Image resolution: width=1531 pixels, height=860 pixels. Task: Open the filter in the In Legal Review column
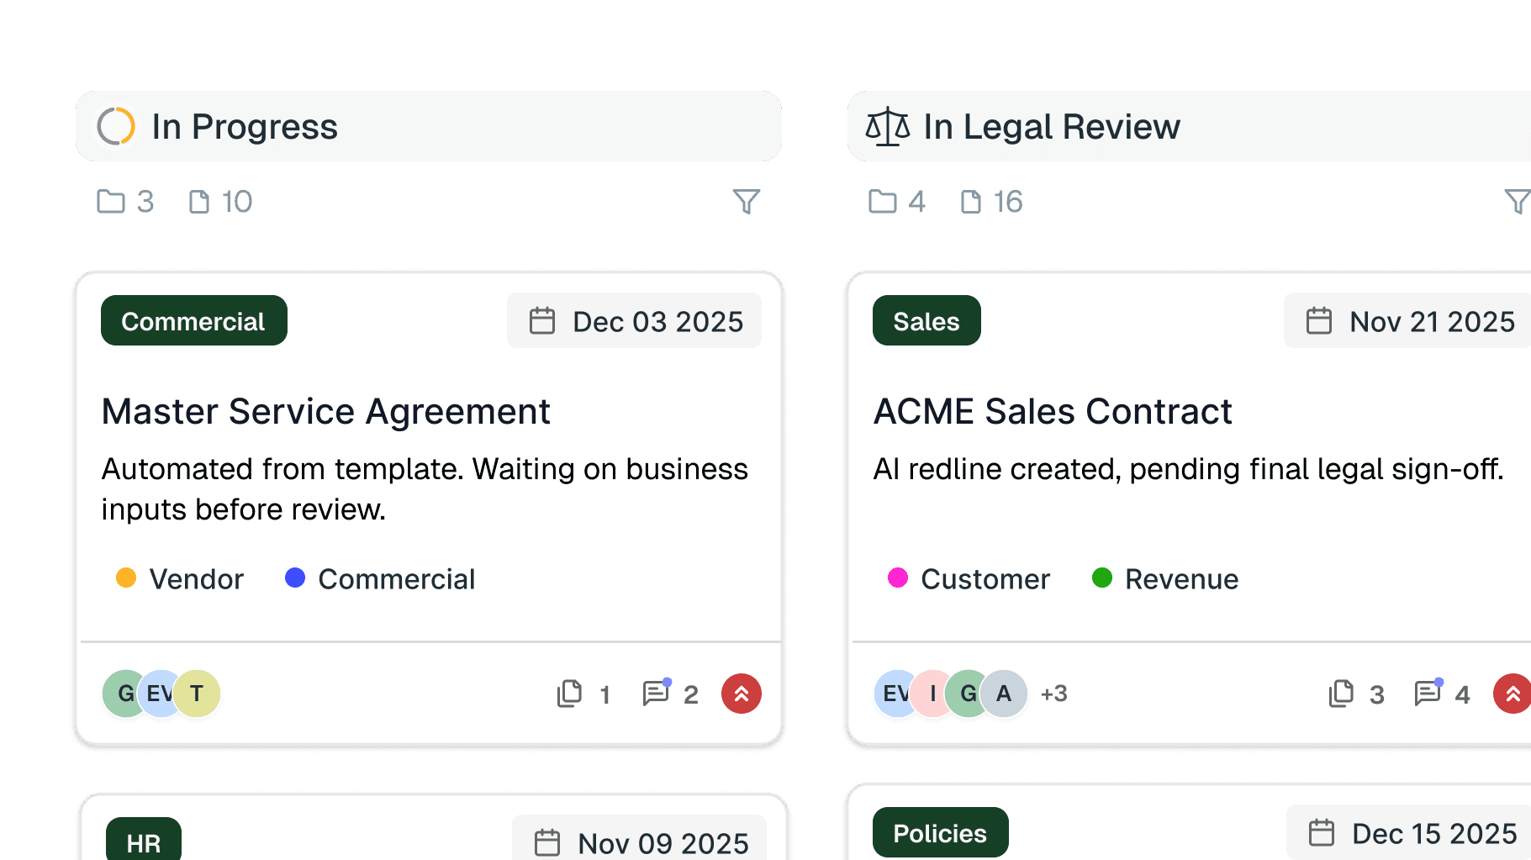[1518, 201]
